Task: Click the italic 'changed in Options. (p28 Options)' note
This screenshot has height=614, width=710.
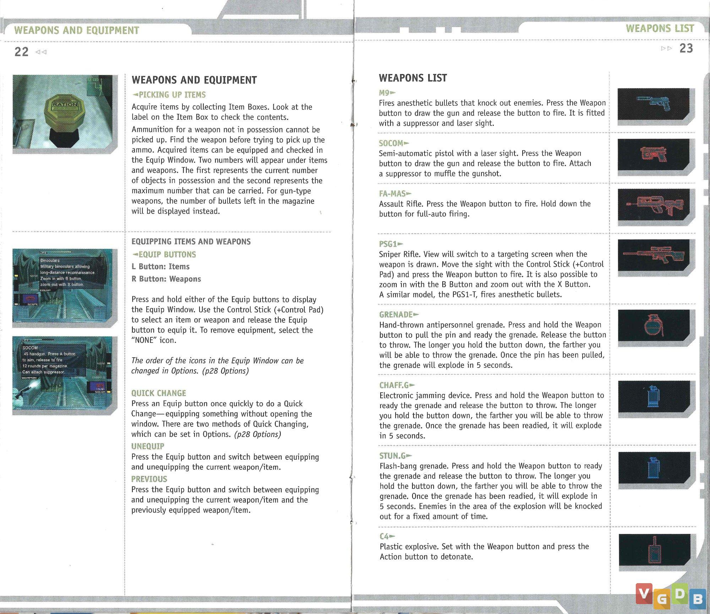Action: tap(190, 371)
